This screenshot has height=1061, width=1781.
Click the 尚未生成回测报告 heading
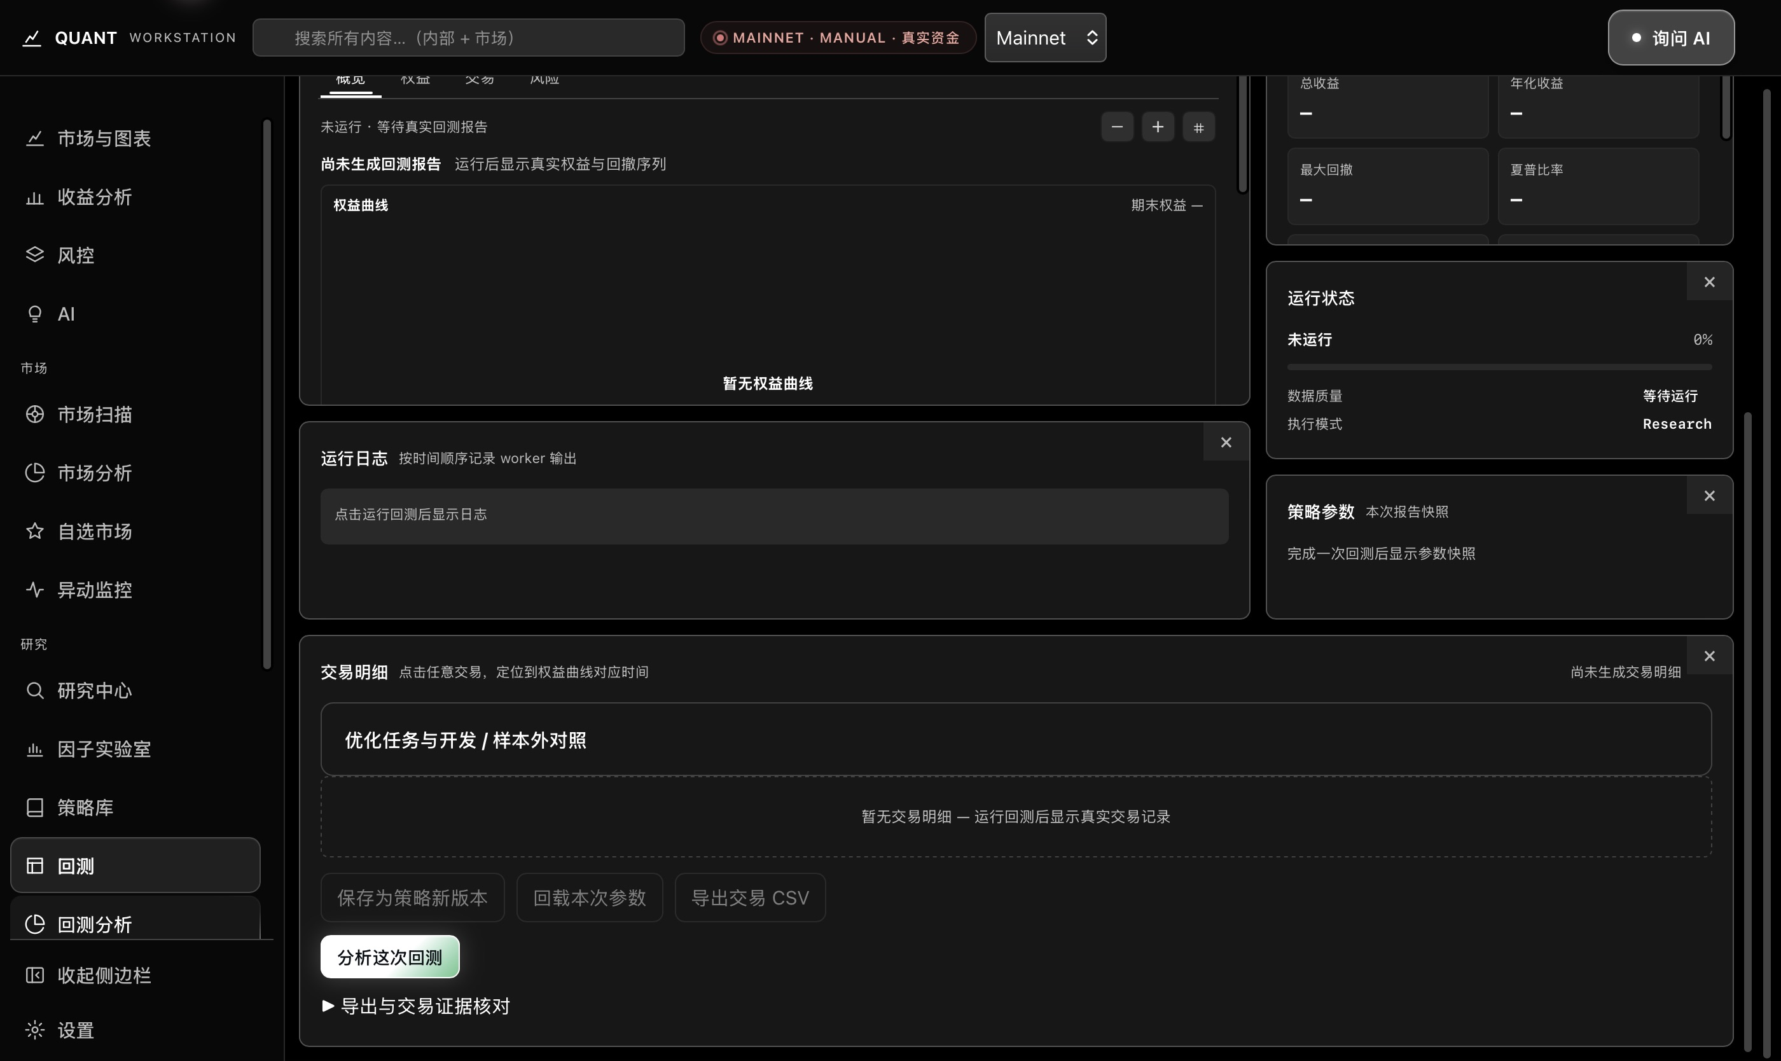[381, 163]
